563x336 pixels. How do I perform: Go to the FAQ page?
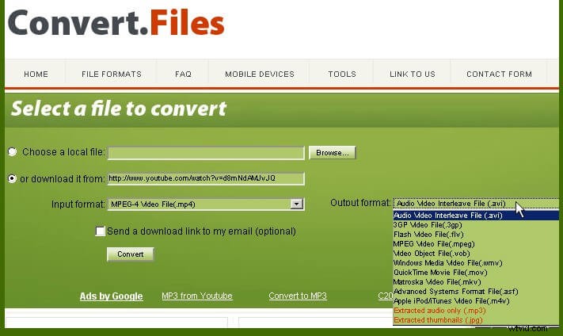click(x=183, y=74)
